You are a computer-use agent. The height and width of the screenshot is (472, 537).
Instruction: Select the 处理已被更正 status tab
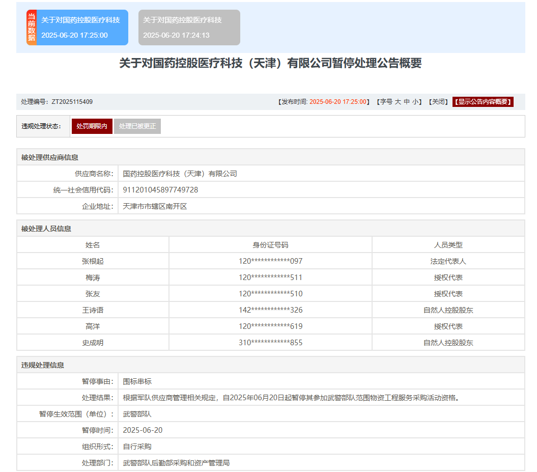point(137,126)
